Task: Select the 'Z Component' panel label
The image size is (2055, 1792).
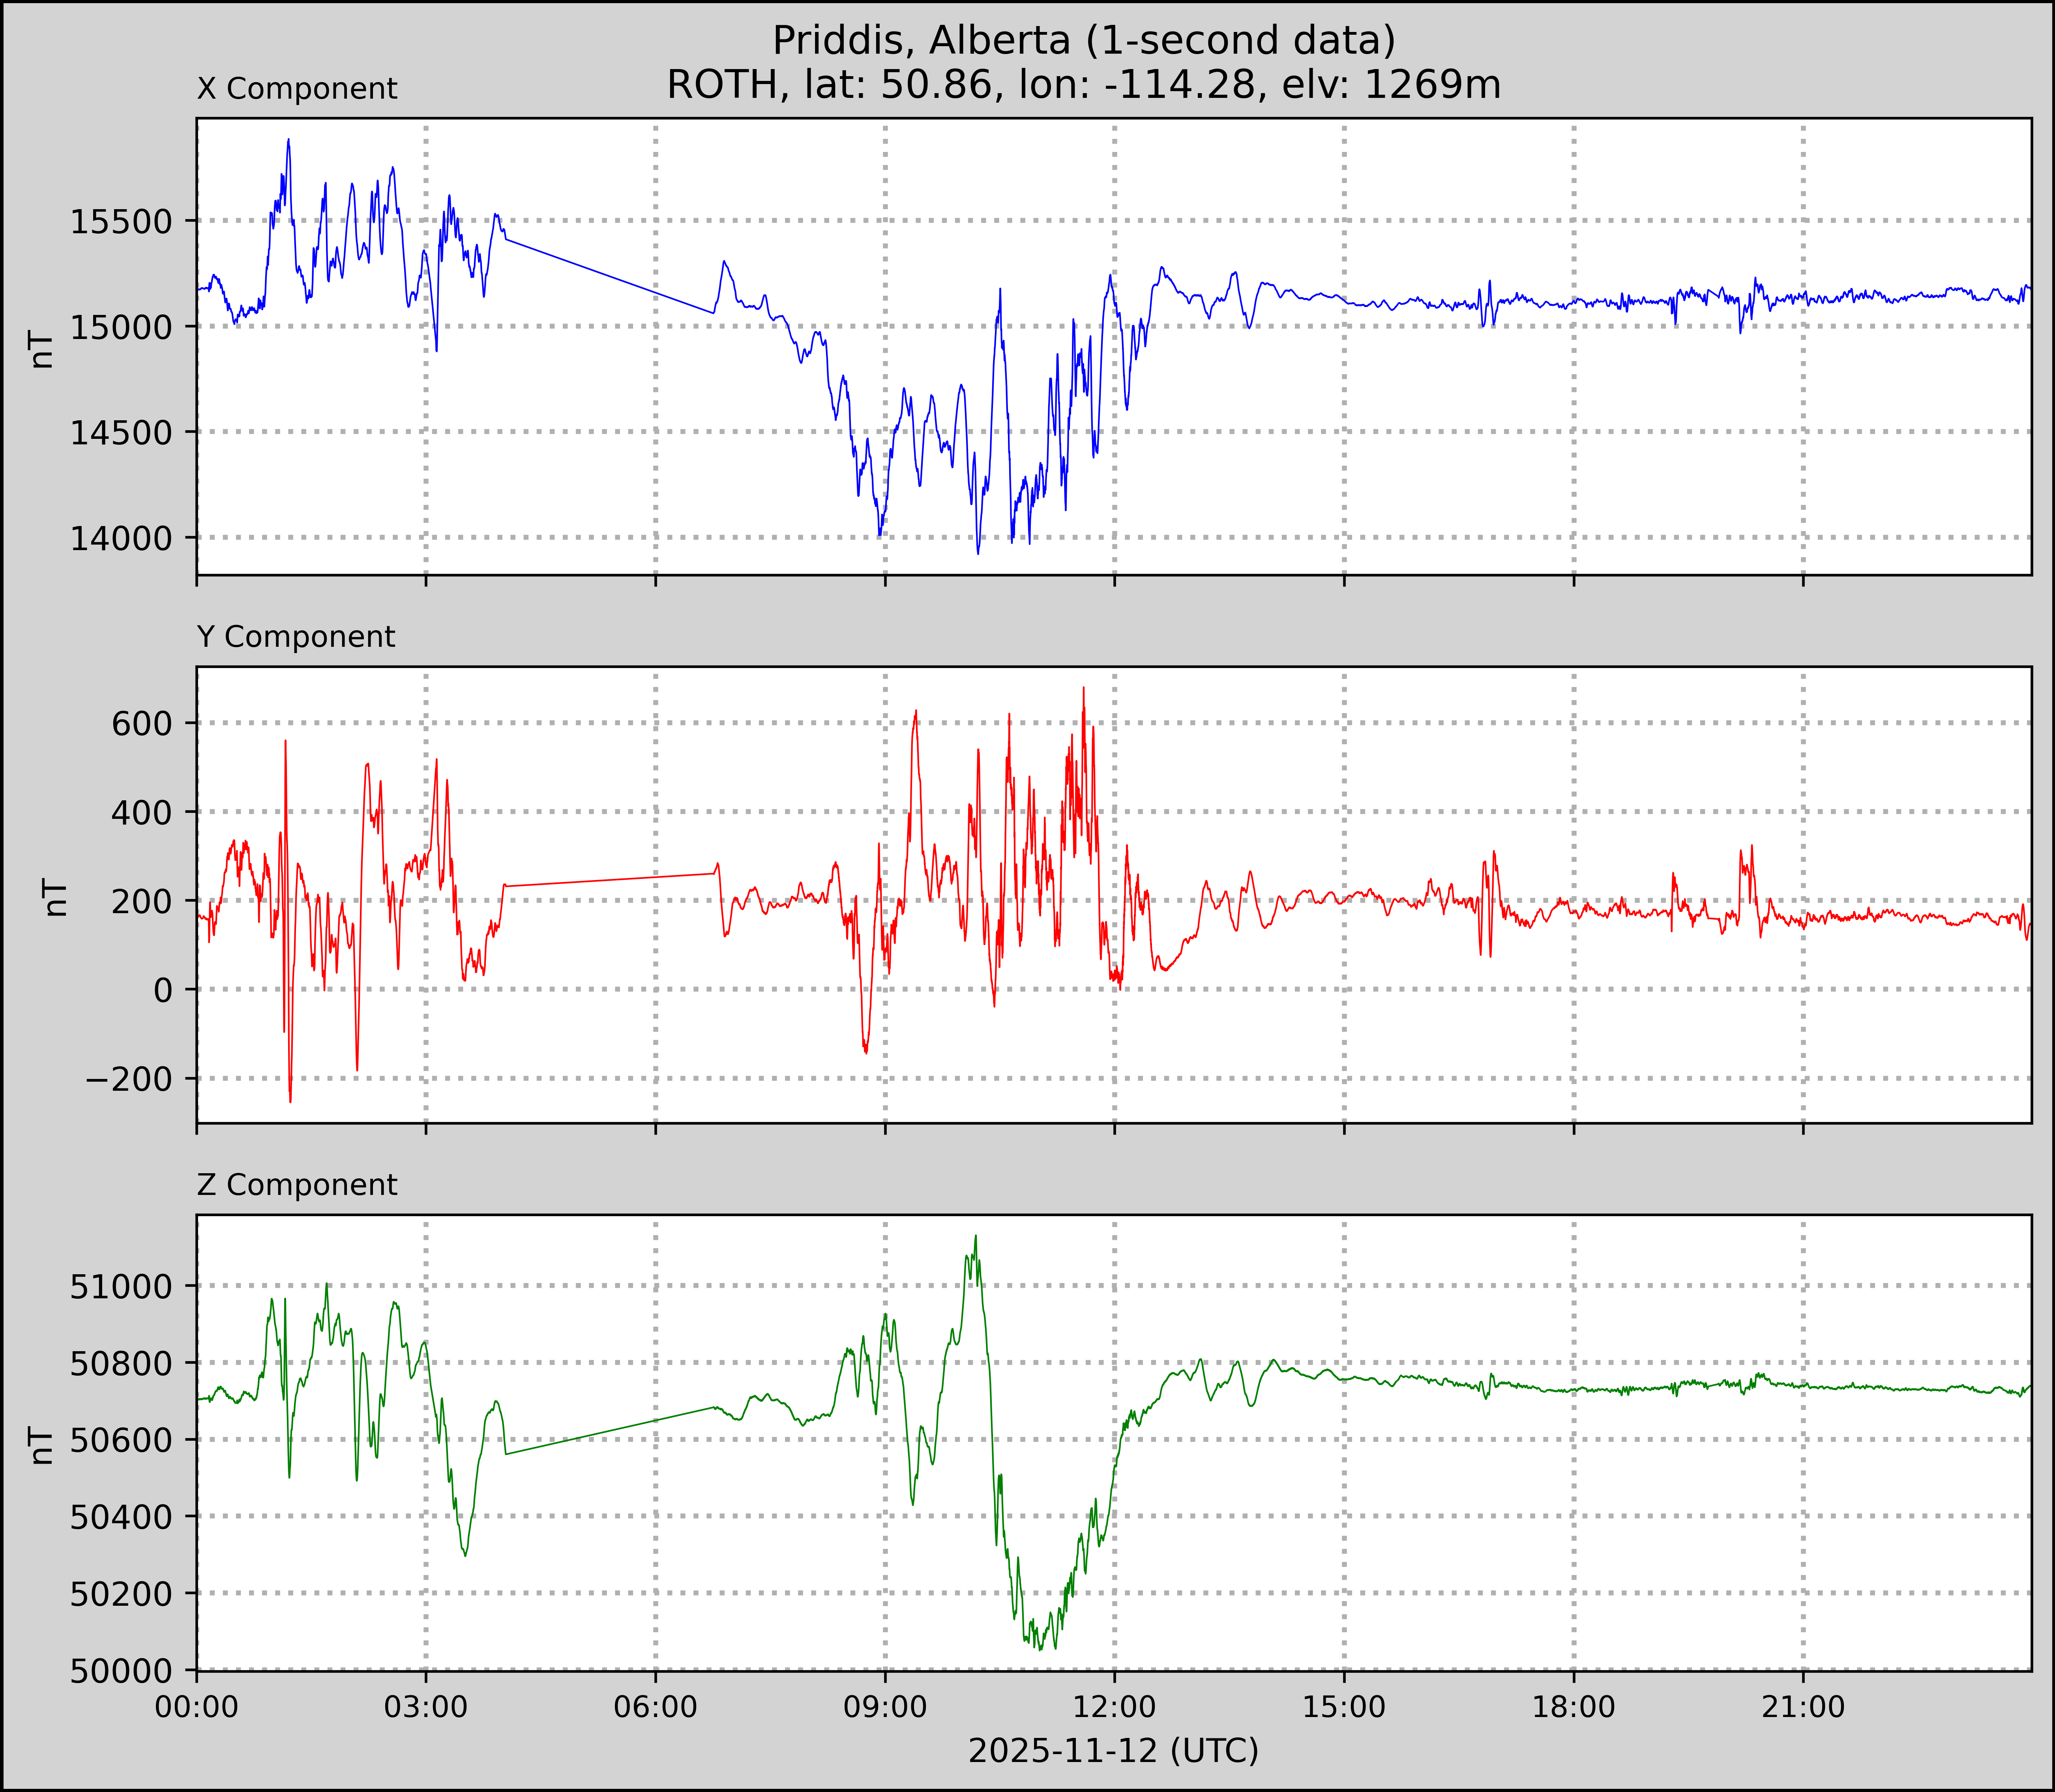Action: [x=297, y=1185]
